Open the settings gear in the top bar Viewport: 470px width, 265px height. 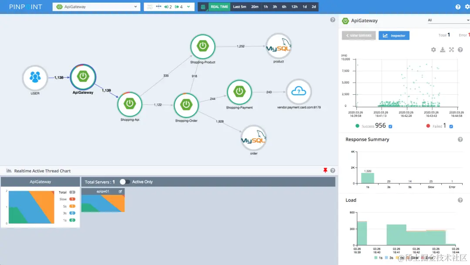tap(467, 7)
